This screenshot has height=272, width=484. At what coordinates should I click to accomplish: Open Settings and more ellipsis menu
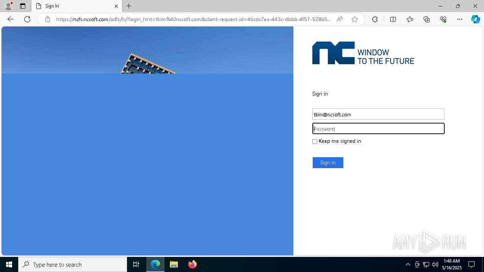click(460, 19)
